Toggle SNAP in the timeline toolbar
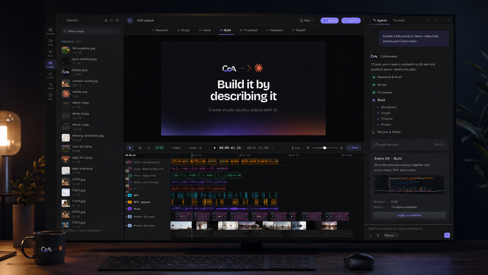The height and width of the screenshot is (275, 488). tap(353, 148)
